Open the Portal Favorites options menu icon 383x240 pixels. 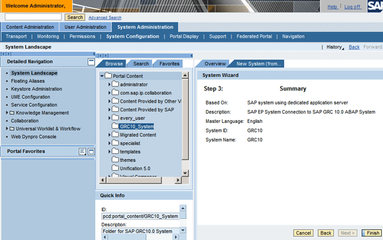(82, 152)
